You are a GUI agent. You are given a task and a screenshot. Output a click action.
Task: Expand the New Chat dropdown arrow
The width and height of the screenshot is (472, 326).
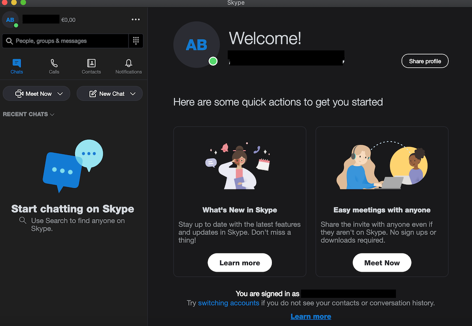[x=133, y=94]
